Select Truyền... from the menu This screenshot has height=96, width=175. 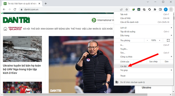(144, 49)
